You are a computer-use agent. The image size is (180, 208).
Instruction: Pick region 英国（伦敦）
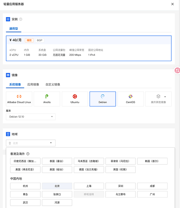click(121, 169)
